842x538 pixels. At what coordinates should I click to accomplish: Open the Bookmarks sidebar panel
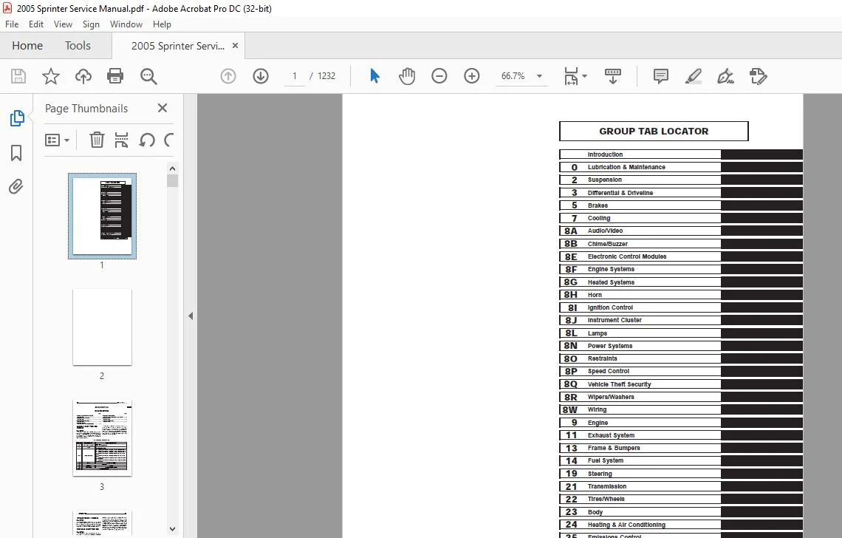click(x=17, y=153)
